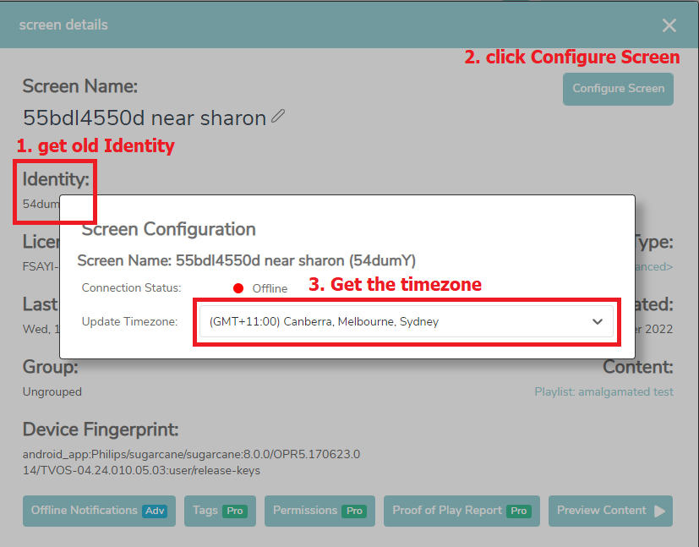
Task: Click the Offline Notifications button
Action: (x=99, y=511)
